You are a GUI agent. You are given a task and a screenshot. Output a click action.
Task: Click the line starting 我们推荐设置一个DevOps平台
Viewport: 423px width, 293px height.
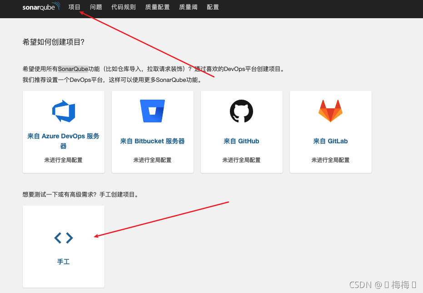coord(113,80)
